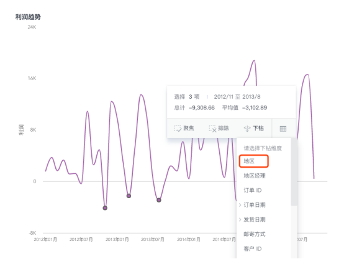Choose 客户 ID dimension entry
The image size is (344, 259).
253,248
